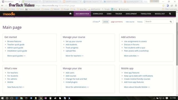Click the page vertical scrollbar thumb
The image size is (178, 100).
[177, 44]
